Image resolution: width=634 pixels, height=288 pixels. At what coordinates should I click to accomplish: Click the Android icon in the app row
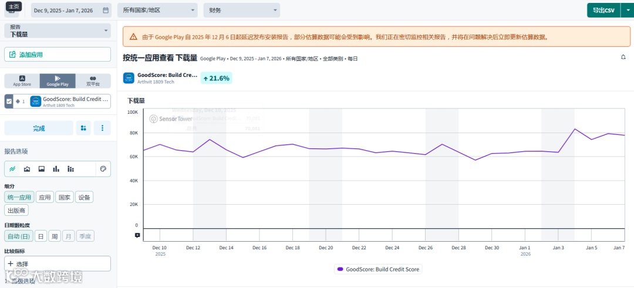coord(18,101)
